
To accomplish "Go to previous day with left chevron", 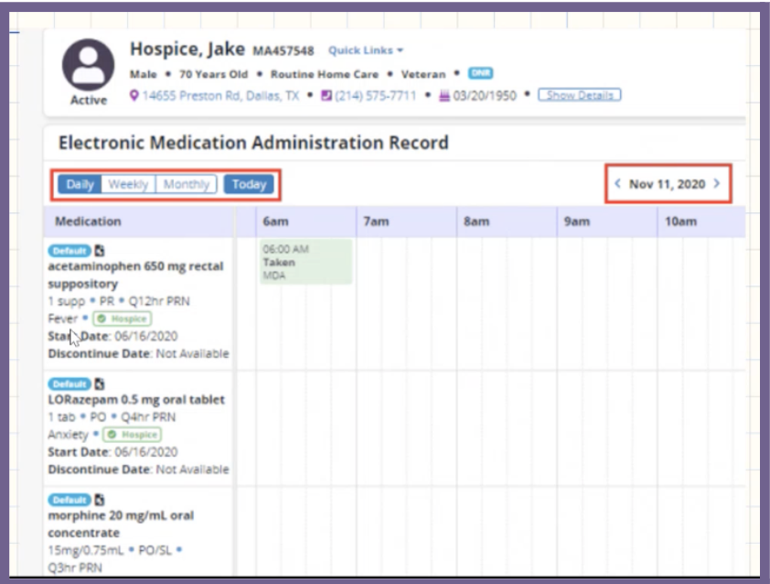I will coord(618,184).
